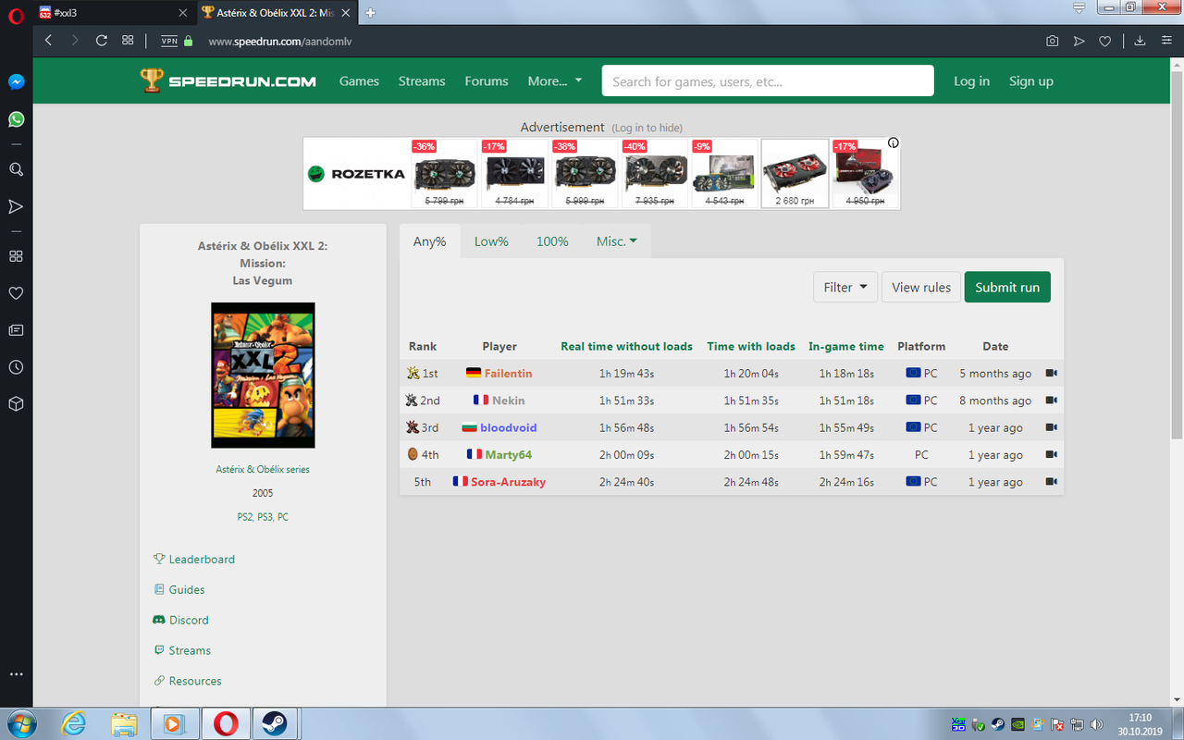Click the Speedrun.com trophy logo
This screenshot has width=1184, height=740.
228,80
